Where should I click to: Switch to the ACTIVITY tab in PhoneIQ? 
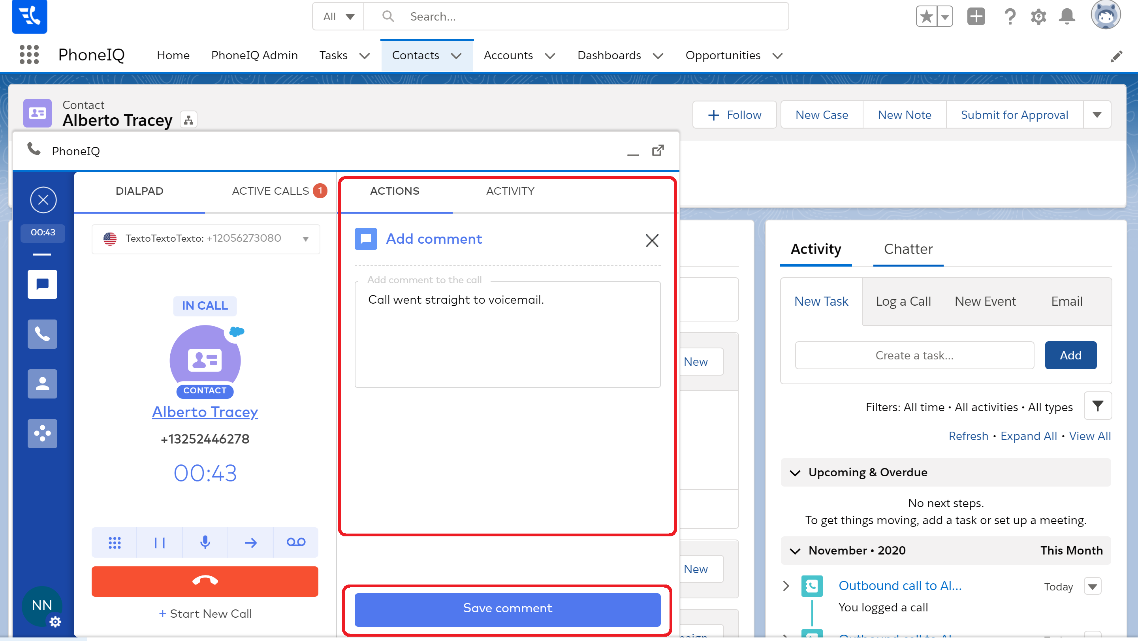click(510, 191)
